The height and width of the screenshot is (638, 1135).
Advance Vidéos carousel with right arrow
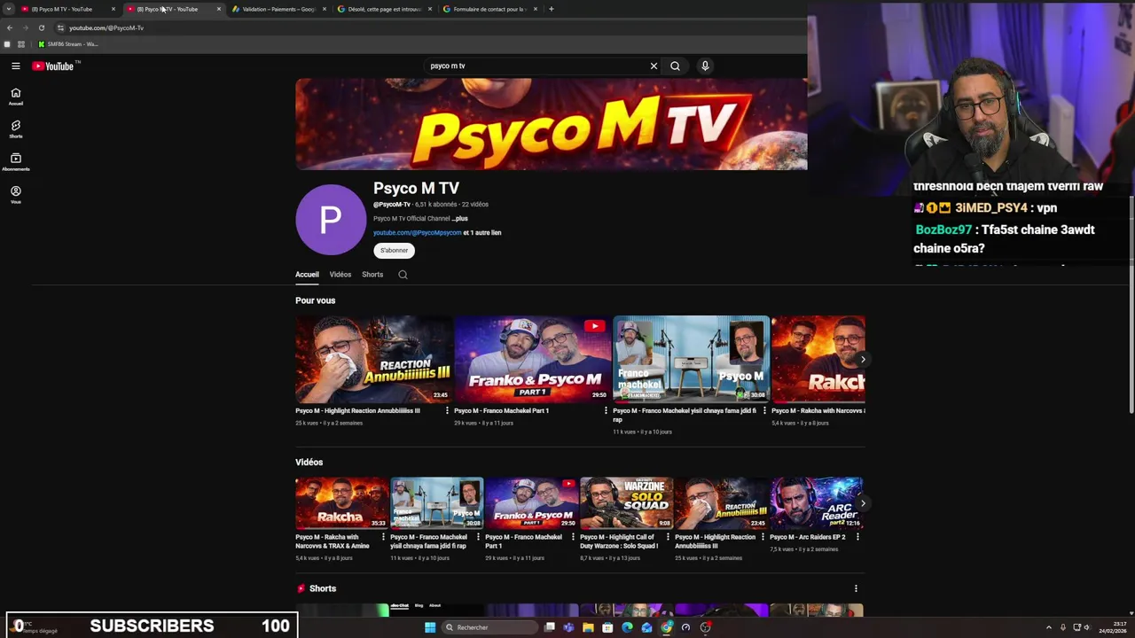862,503
